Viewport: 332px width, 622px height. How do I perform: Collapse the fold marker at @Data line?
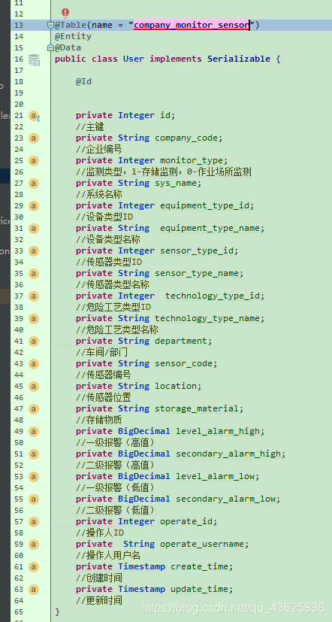tap(50, 47)
